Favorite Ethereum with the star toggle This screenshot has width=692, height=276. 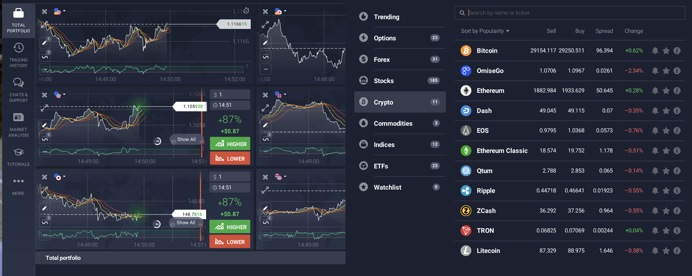(x=666, y=90)
